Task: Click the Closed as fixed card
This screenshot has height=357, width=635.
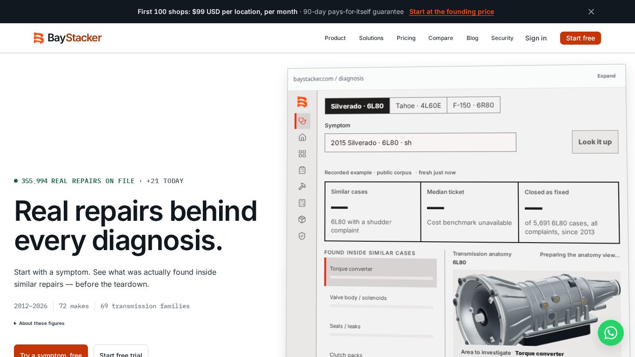Action: (x=568, y=212)
